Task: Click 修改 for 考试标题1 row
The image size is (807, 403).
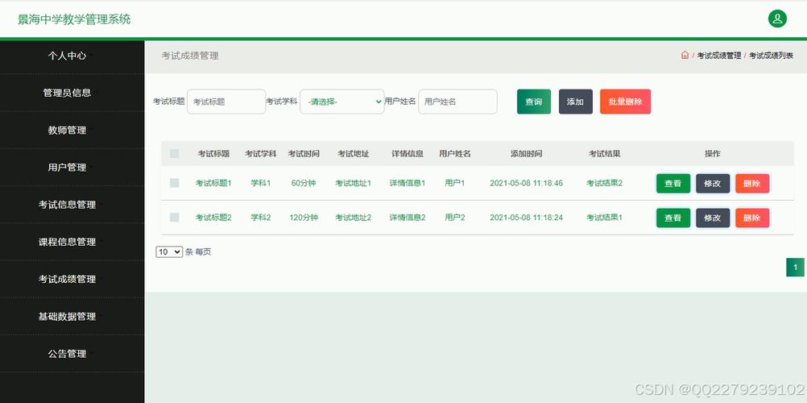Action: tap(713, 184)
